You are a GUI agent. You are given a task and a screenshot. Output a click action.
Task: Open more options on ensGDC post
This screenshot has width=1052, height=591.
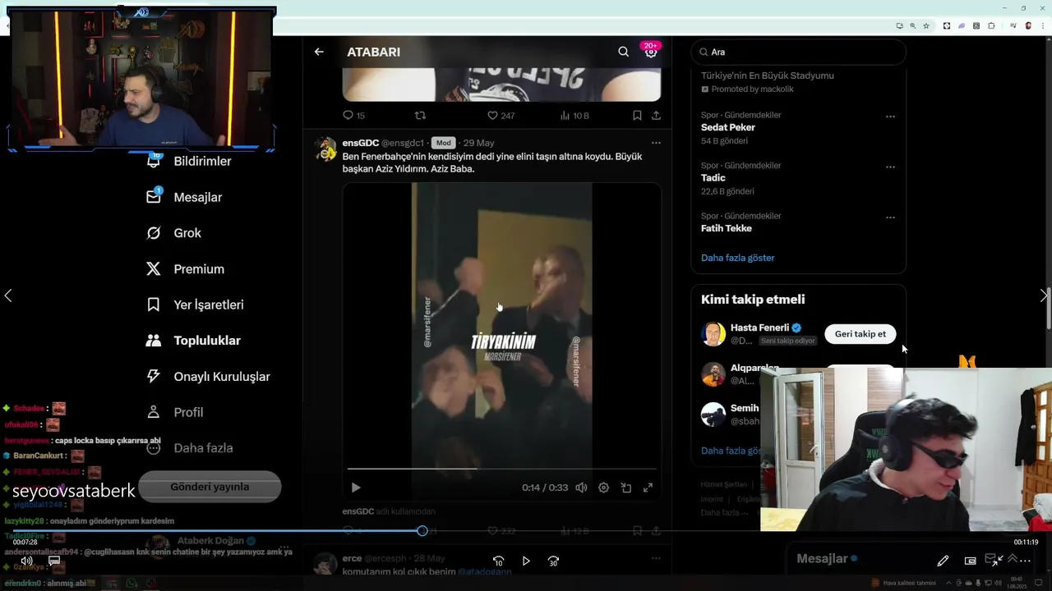click(656, 143)
